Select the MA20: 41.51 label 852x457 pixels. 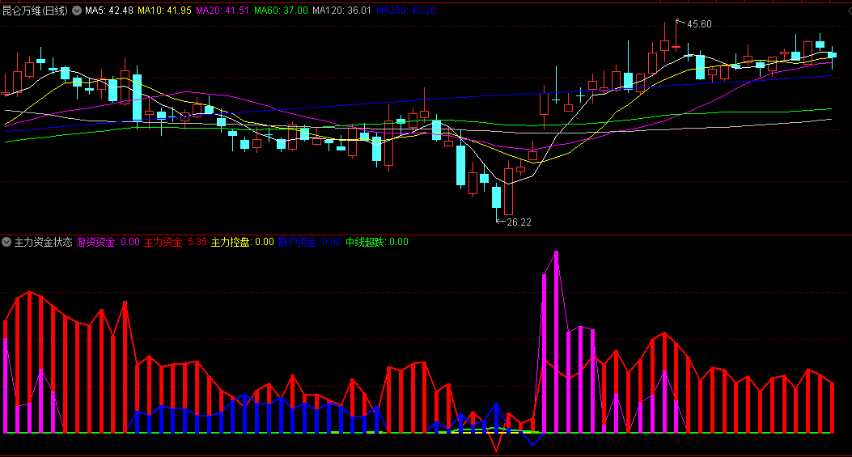pos(223,11)
